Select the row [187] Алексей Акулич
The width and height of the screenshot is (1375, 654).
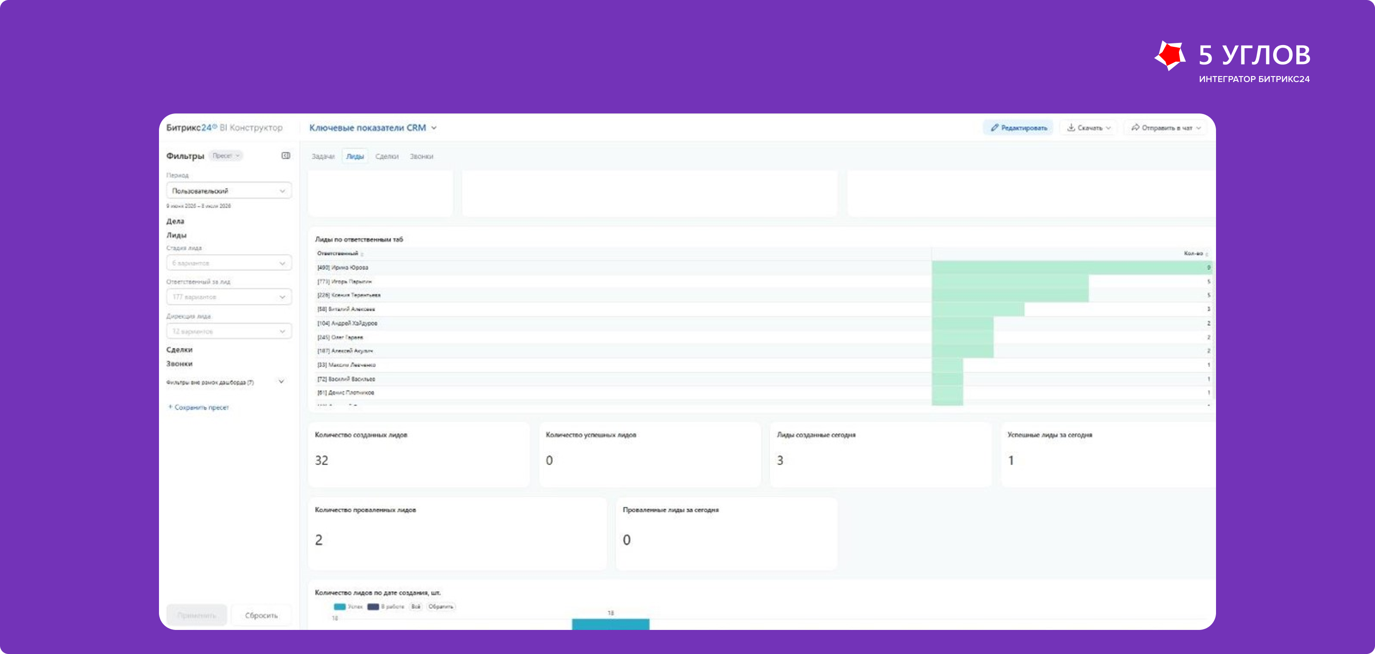pyautogui.click(x=763, y=351)
